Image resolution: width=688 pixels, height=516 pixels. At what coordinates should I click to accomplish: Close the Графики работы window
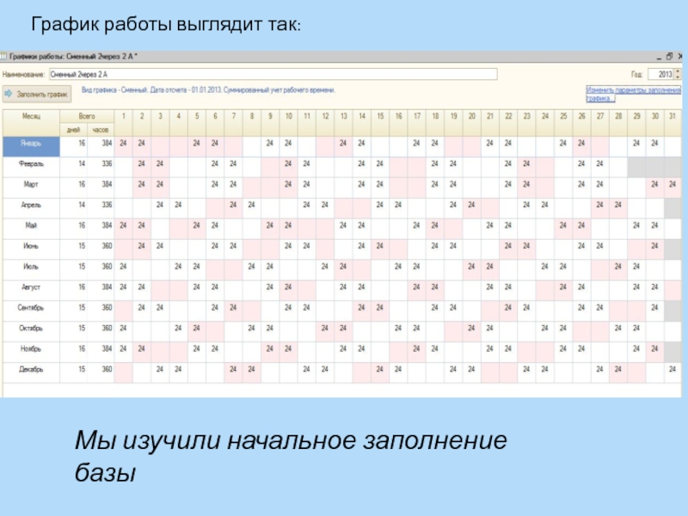coord(679,57)
